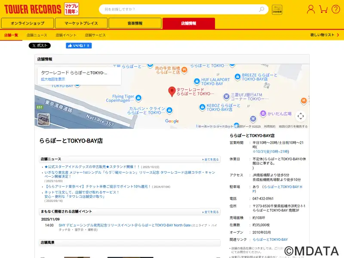Open 店舗ニュース in the sub-navigation
The image size is (344, 258).
click(x=37, y=35)
